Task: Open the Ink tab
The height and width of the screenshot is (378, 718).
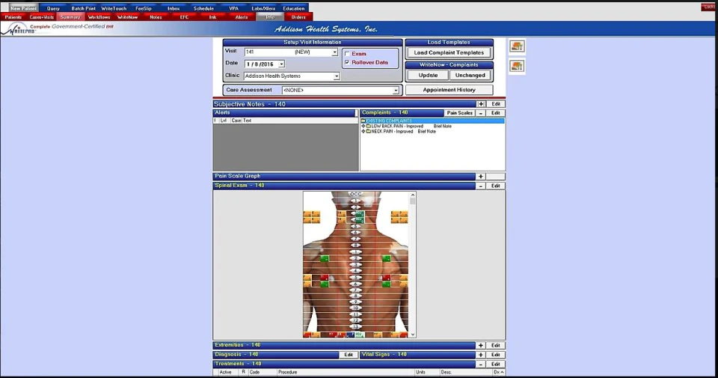Action: coord(212,17)
